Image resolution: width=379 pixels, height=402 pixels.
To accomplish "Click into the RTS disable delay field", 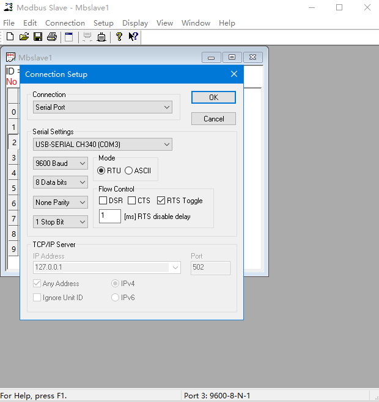I will (x=109, y=217).
